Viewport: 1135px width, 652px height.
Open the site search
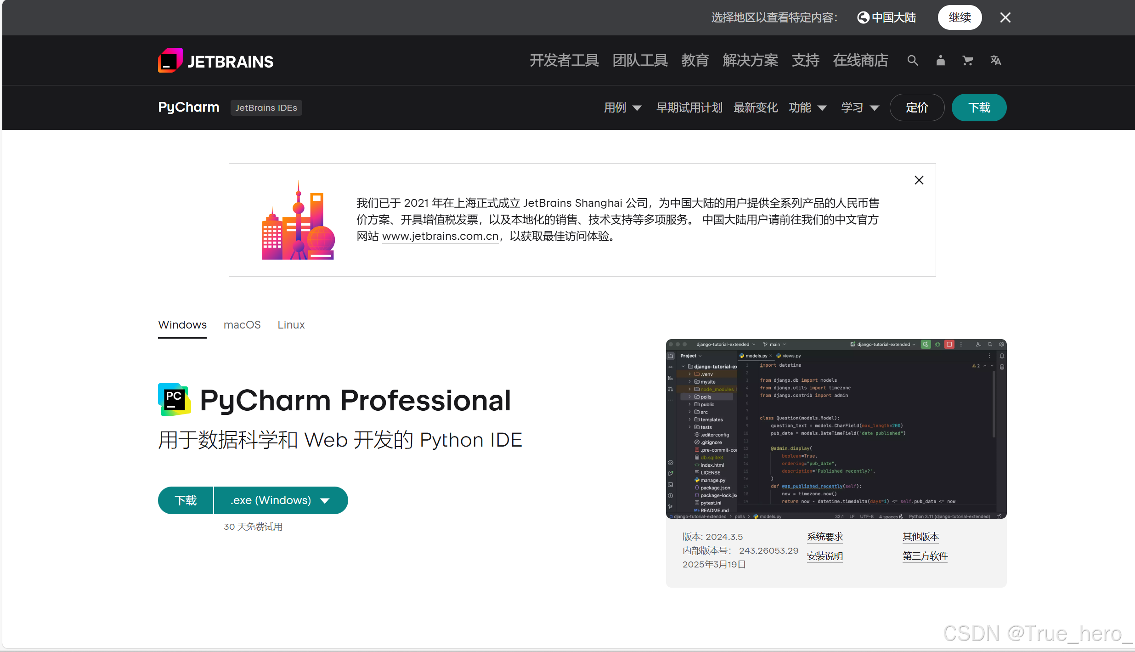pyautogui.click(x=912, y=60)
